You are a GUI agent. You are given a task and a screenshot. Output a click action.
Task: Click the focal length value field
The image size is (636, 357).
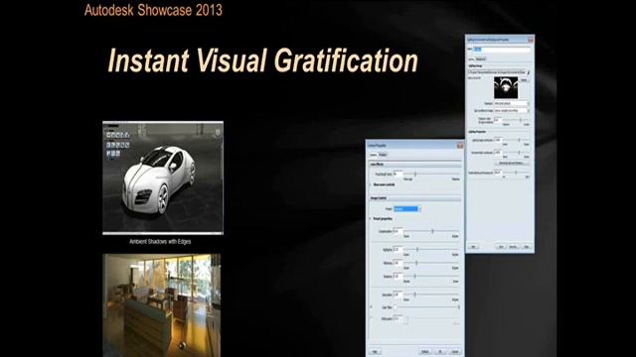pyautogui.click(x=397, y=175)
